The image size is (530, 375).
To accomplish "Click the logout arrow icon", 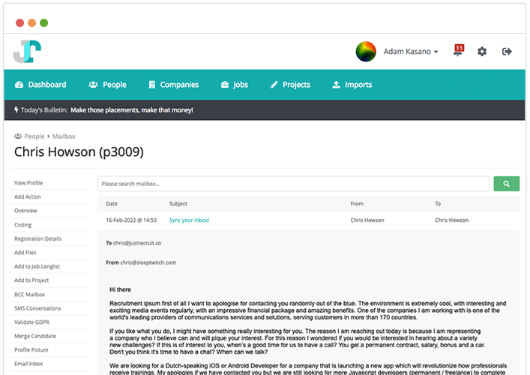I will pos(507,52).
